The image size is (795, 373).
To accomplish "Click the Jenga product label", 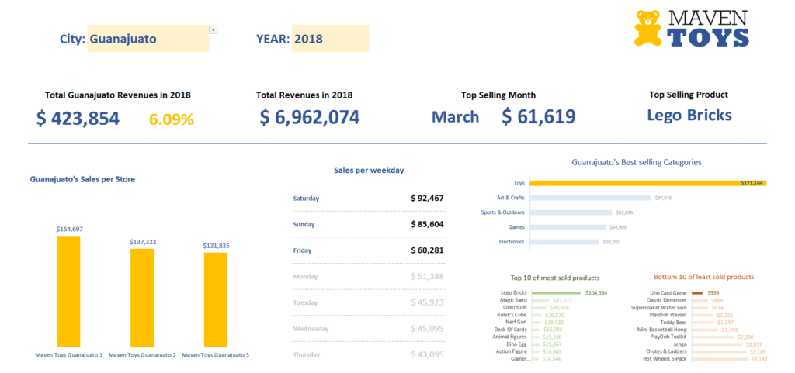I will coord(679,344).
